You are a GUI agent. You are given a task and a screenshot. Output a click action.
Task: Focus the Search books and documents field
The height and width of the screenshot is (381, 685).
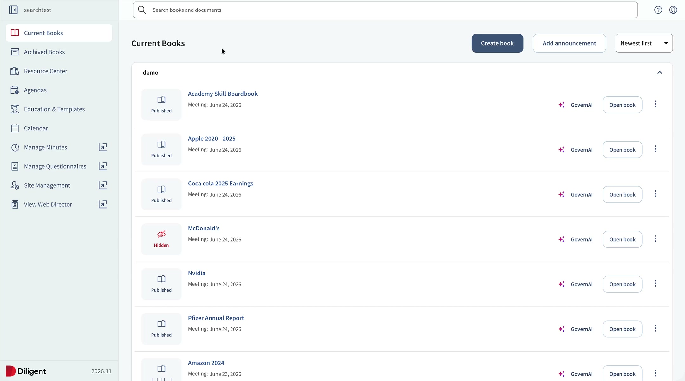click(x=385, y=10)
